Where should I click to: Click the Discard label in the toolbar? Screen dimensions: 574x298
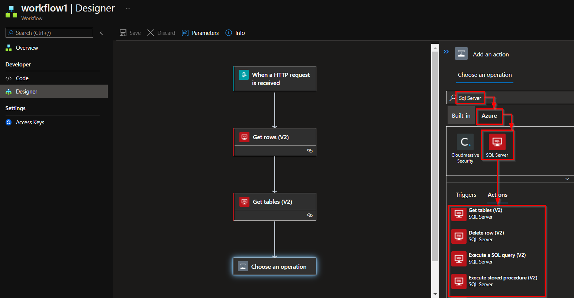tap(166, 33)
